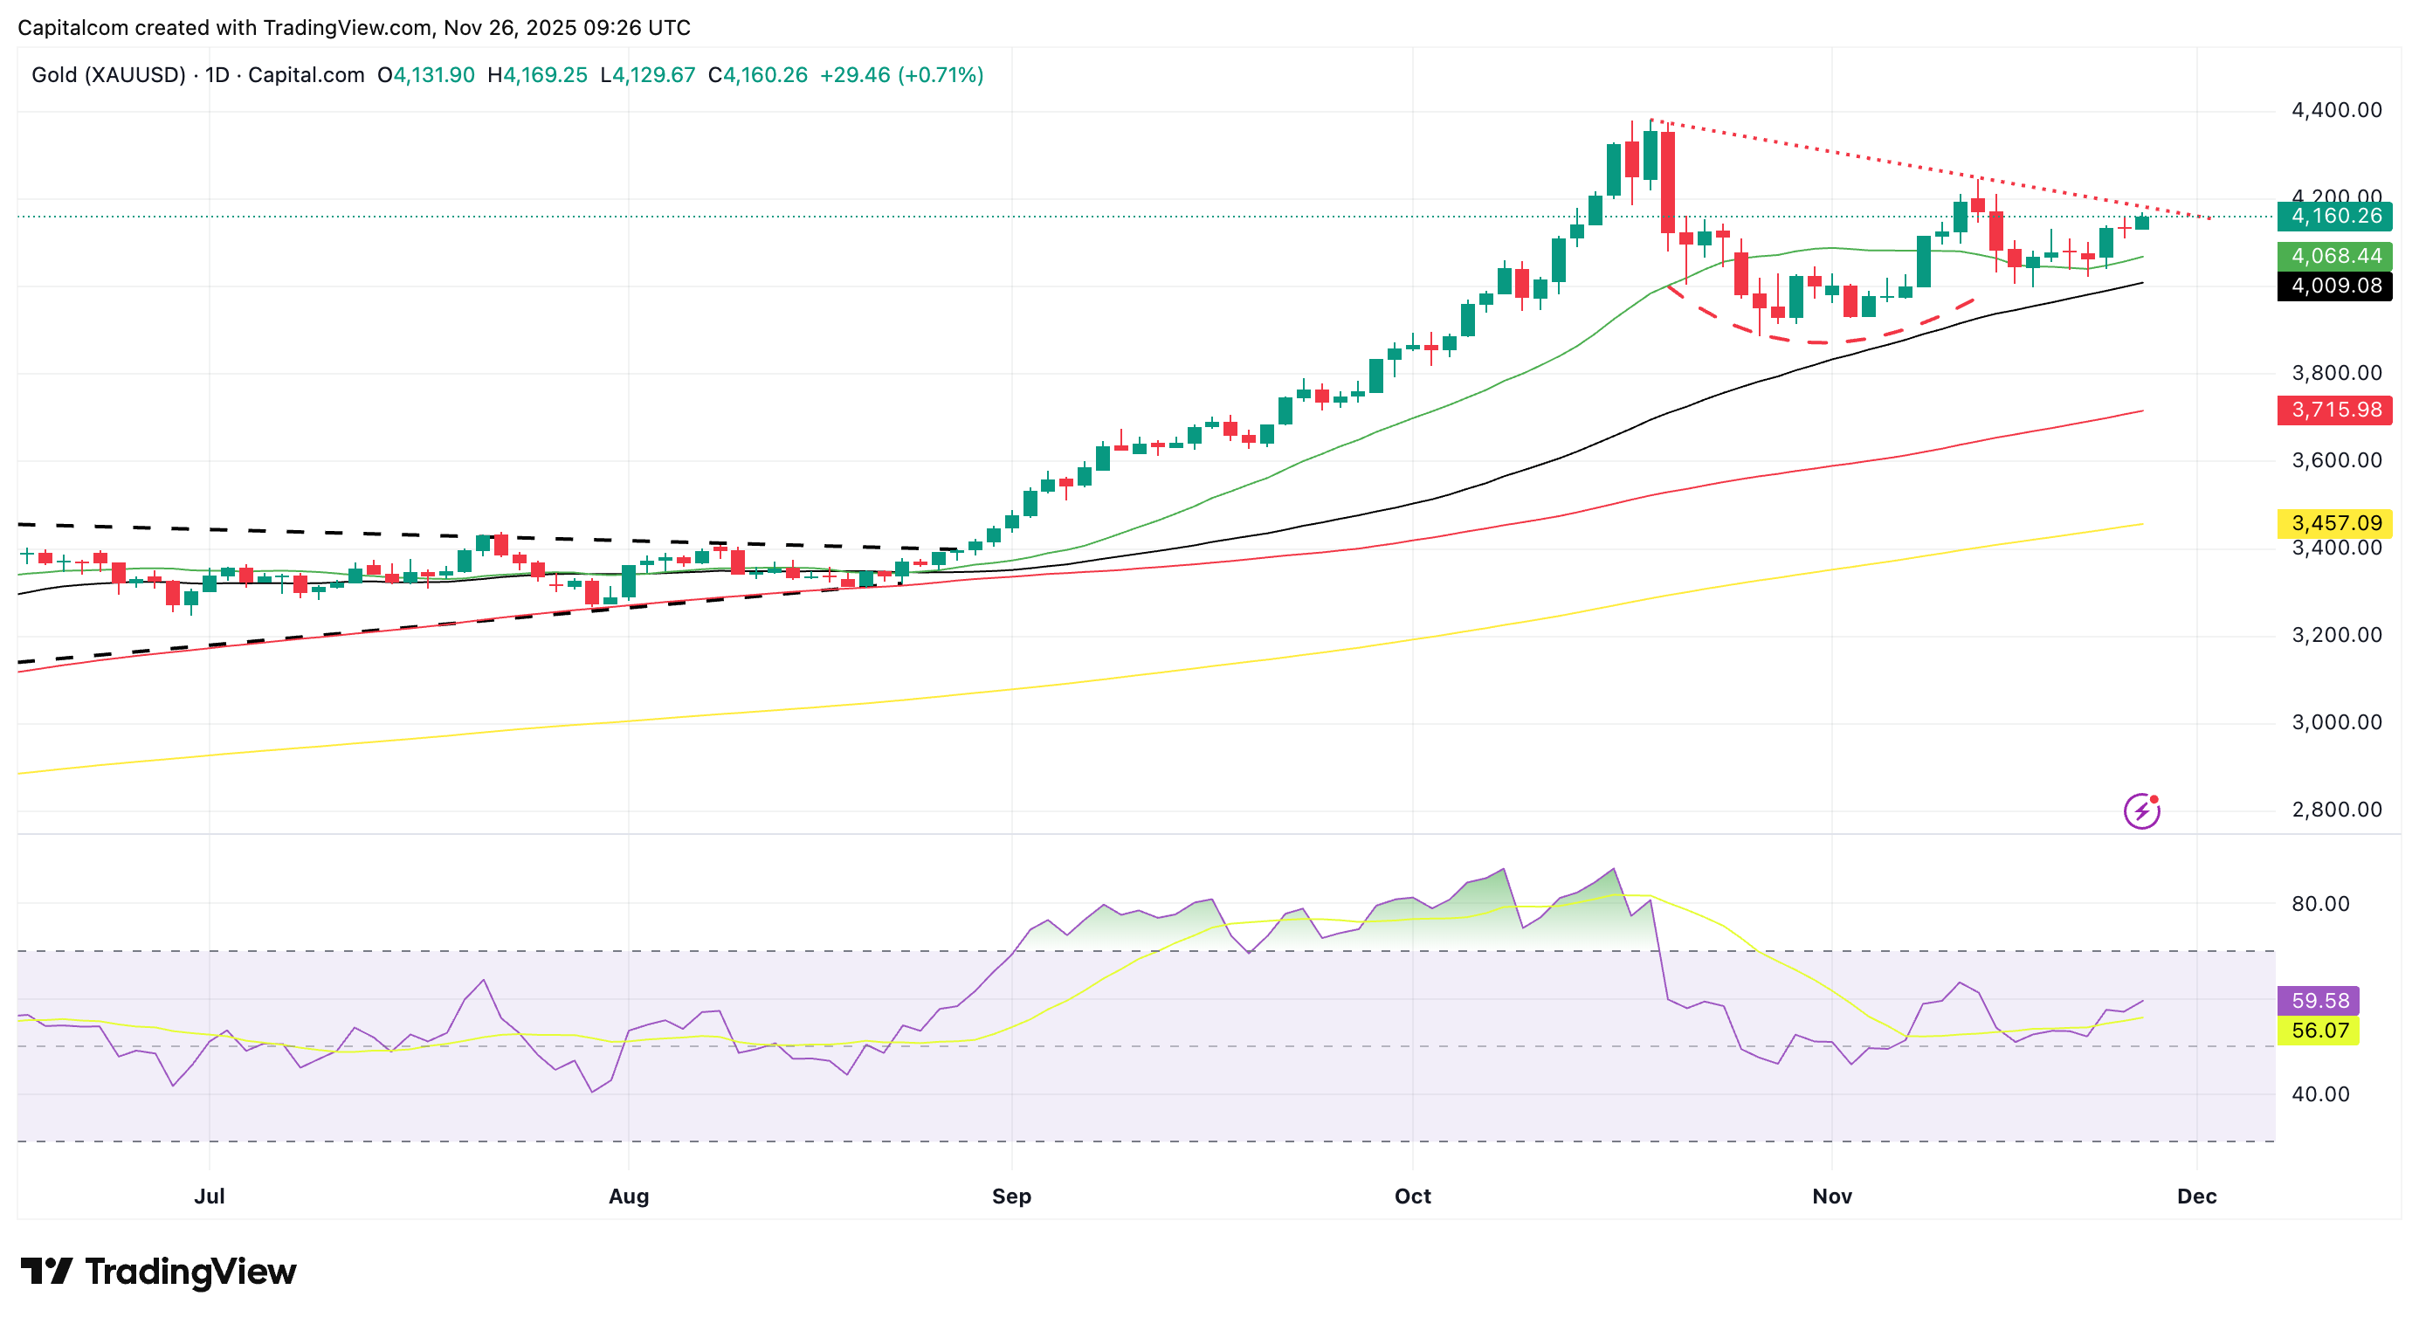Click the purple 59.58 RSI value tag
This screenshot has width=2419, height=1324.
pyautogui.click(x=2319, y=1000)
